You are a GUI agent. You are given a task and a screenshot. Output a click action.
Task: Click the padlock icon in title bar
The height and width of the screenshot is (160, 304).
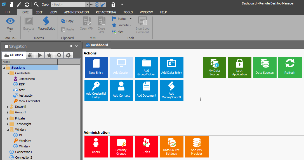(x=114, y=4)
